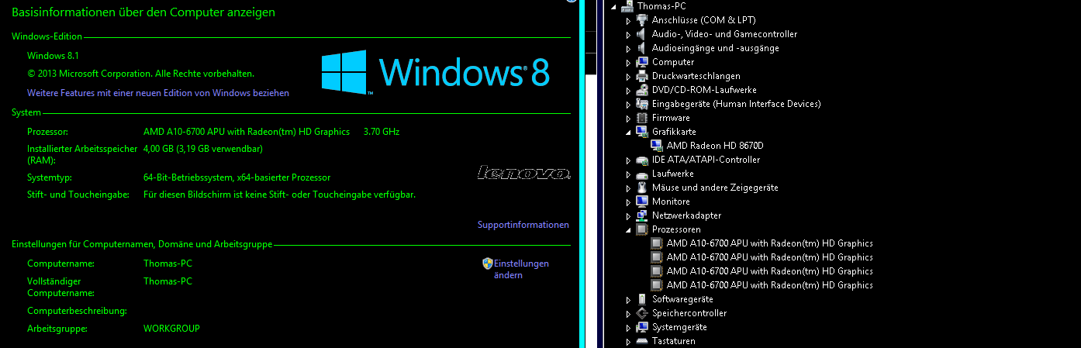Viewport: 1081px width, 348px height.
Task: Click the Monitore category icon
Action: click(641, 202)
